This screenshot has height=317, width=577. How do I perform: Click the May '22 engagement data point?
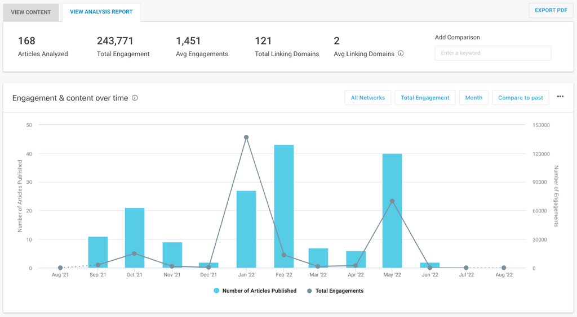coord(392,201)
